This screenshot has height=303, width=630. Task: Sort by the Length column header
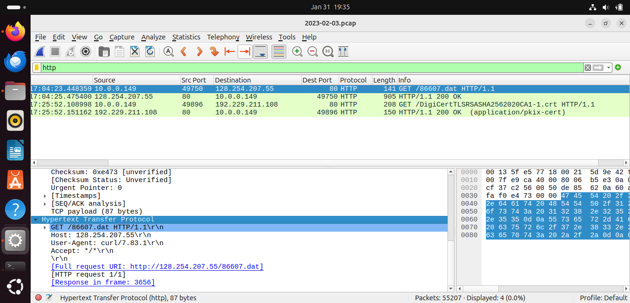384,80
